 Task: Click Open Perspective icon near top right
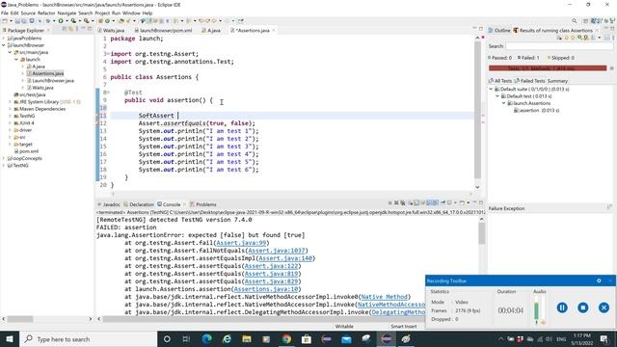[x=585, y=21]
